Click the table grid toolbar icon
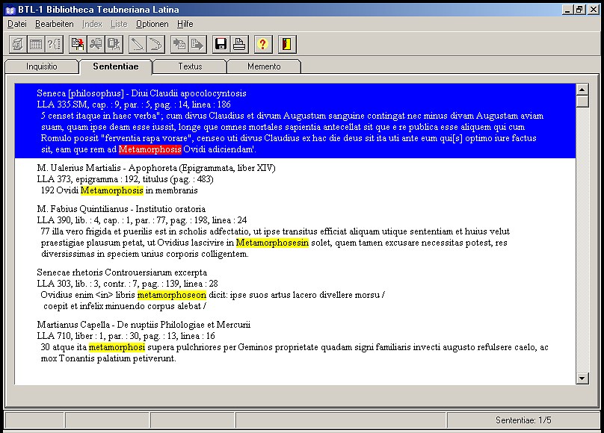 coord(36,44)
